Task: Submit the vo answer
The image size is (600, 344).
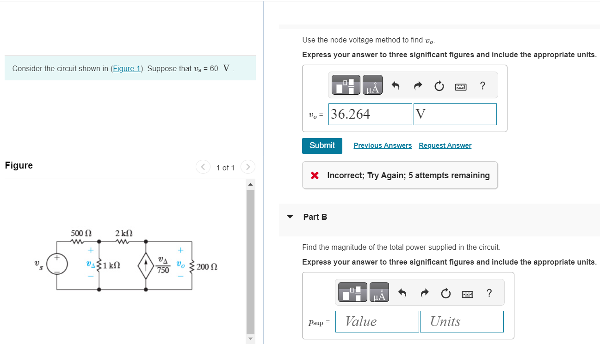Action: [322, 145]
